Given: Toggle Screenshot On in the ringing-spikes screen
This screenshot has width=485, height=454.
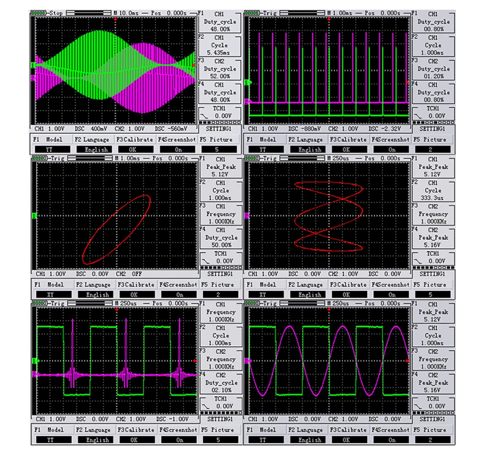Looking at the screenshot, I should [x=179, y=440].
